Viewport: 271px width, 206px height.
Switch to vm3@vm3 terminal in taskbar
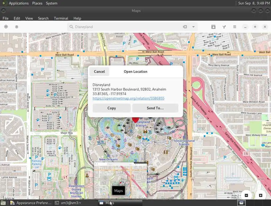click(68, 203)
